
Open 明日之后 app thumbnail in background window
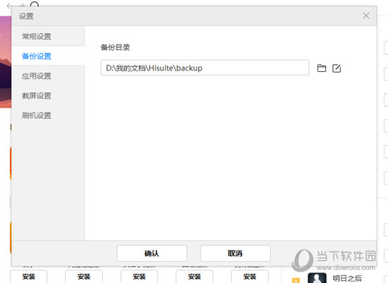point(317,278)
